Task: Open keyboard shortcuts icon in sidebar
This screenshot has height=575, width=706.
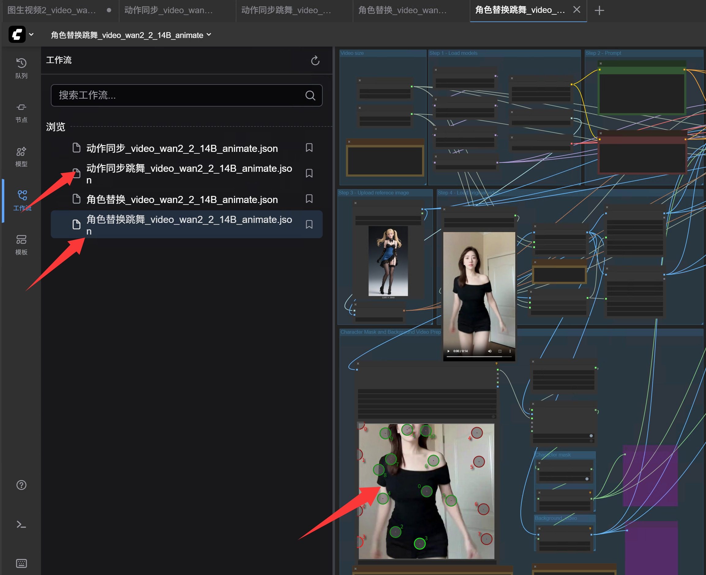Action: (x=21, y=563)
